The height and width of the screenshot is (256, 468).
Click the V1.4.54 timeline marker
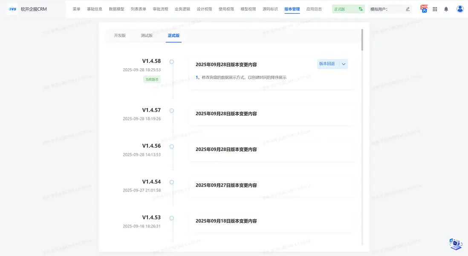[x=172, y=182]
